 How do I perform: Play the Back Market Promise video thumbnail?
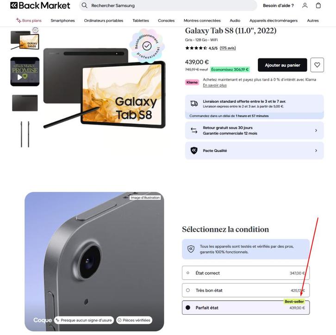coord(25,72)
